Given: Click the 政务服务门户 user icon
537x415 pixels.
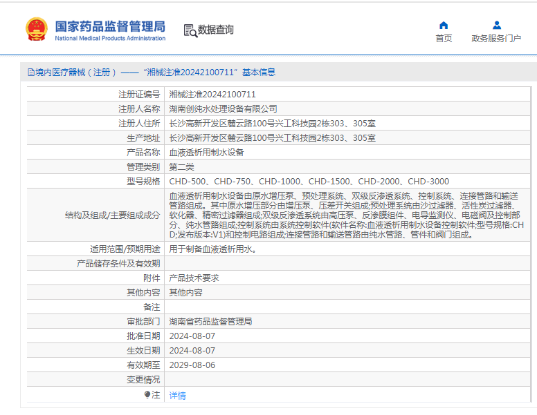Looking at the screenshot, I should tap(497, 26).
